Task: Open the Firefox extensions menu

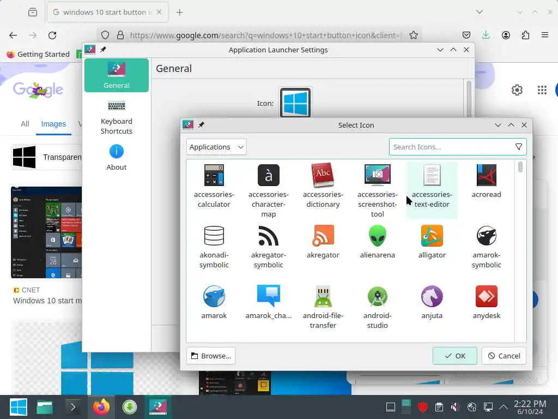Action: (525, 35)
